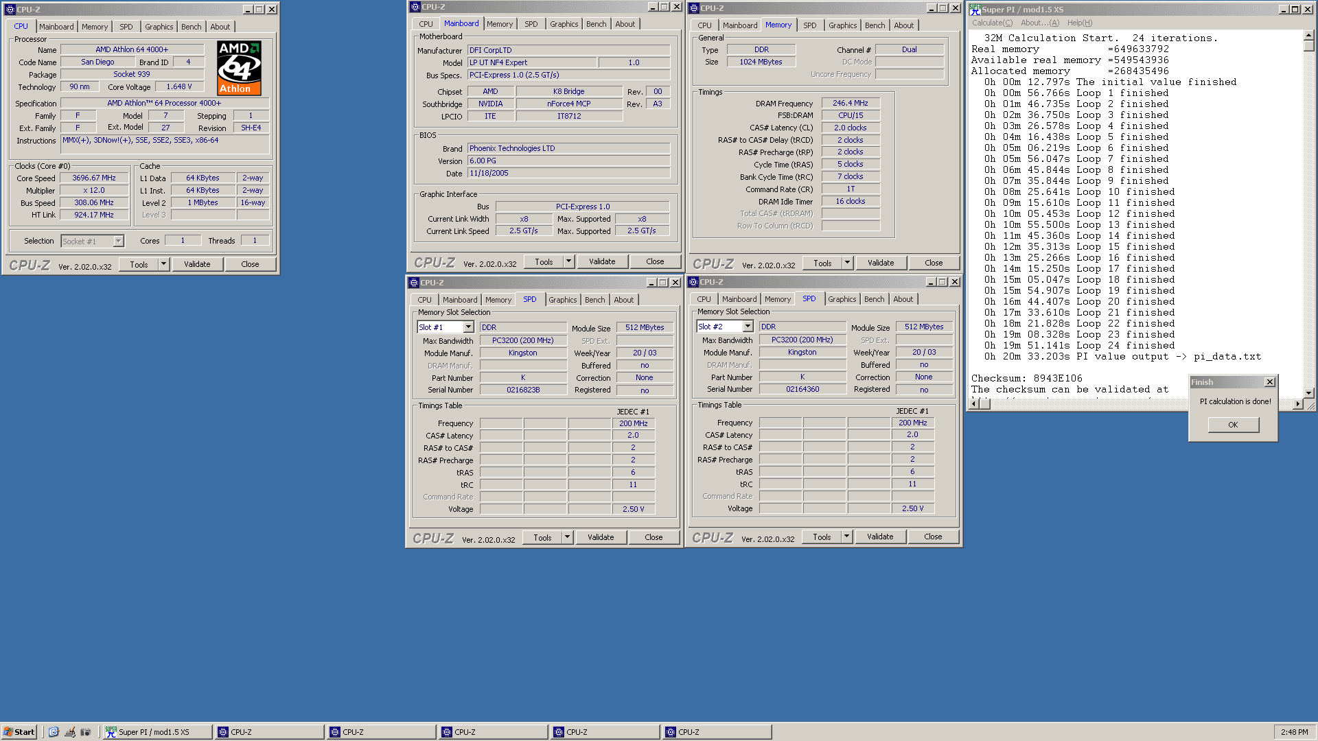1318x741 pixels.
Task: Open the Windows Start menu
Action: tap(19, 732)
